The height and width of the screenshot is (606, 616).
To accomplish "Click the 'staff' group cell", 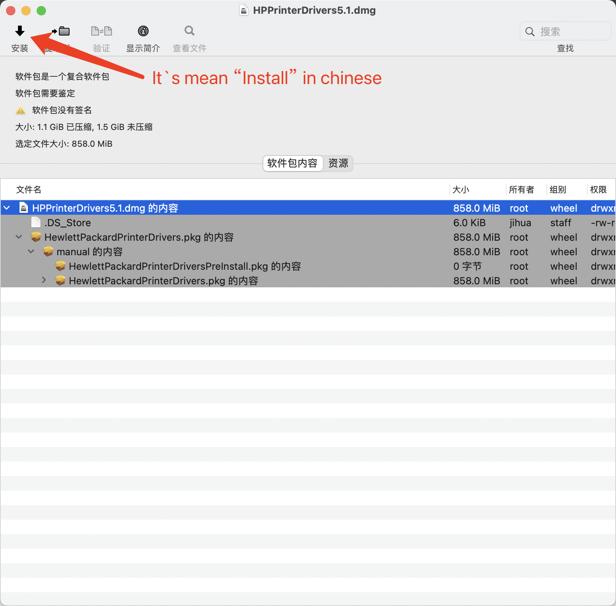I will (x=561, y=223).
